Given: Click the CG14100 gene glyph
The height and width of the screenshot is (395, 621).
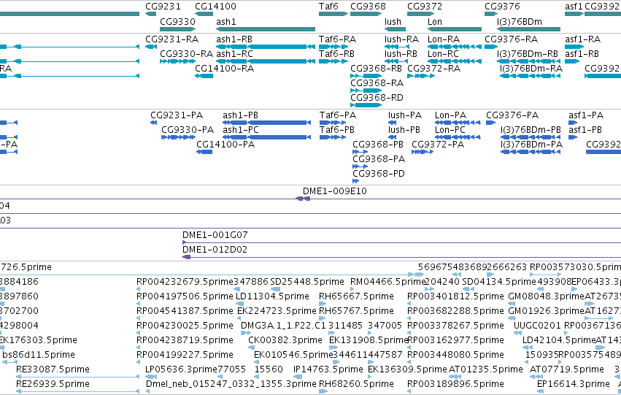Looking at the screenshot, I should click(204, 14).
